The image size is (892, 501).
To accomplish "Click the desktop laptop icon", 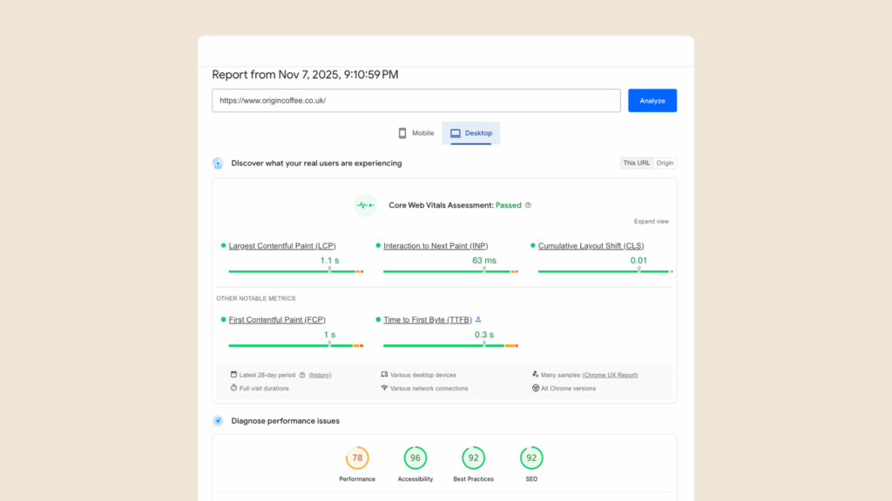I will tap(455, 133).
